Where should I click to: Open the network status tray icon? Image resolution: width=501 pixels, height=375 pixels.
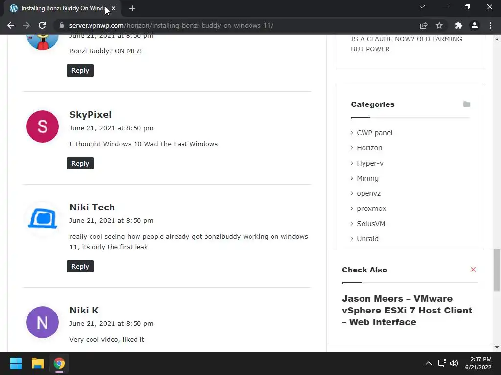pos(442,363)
